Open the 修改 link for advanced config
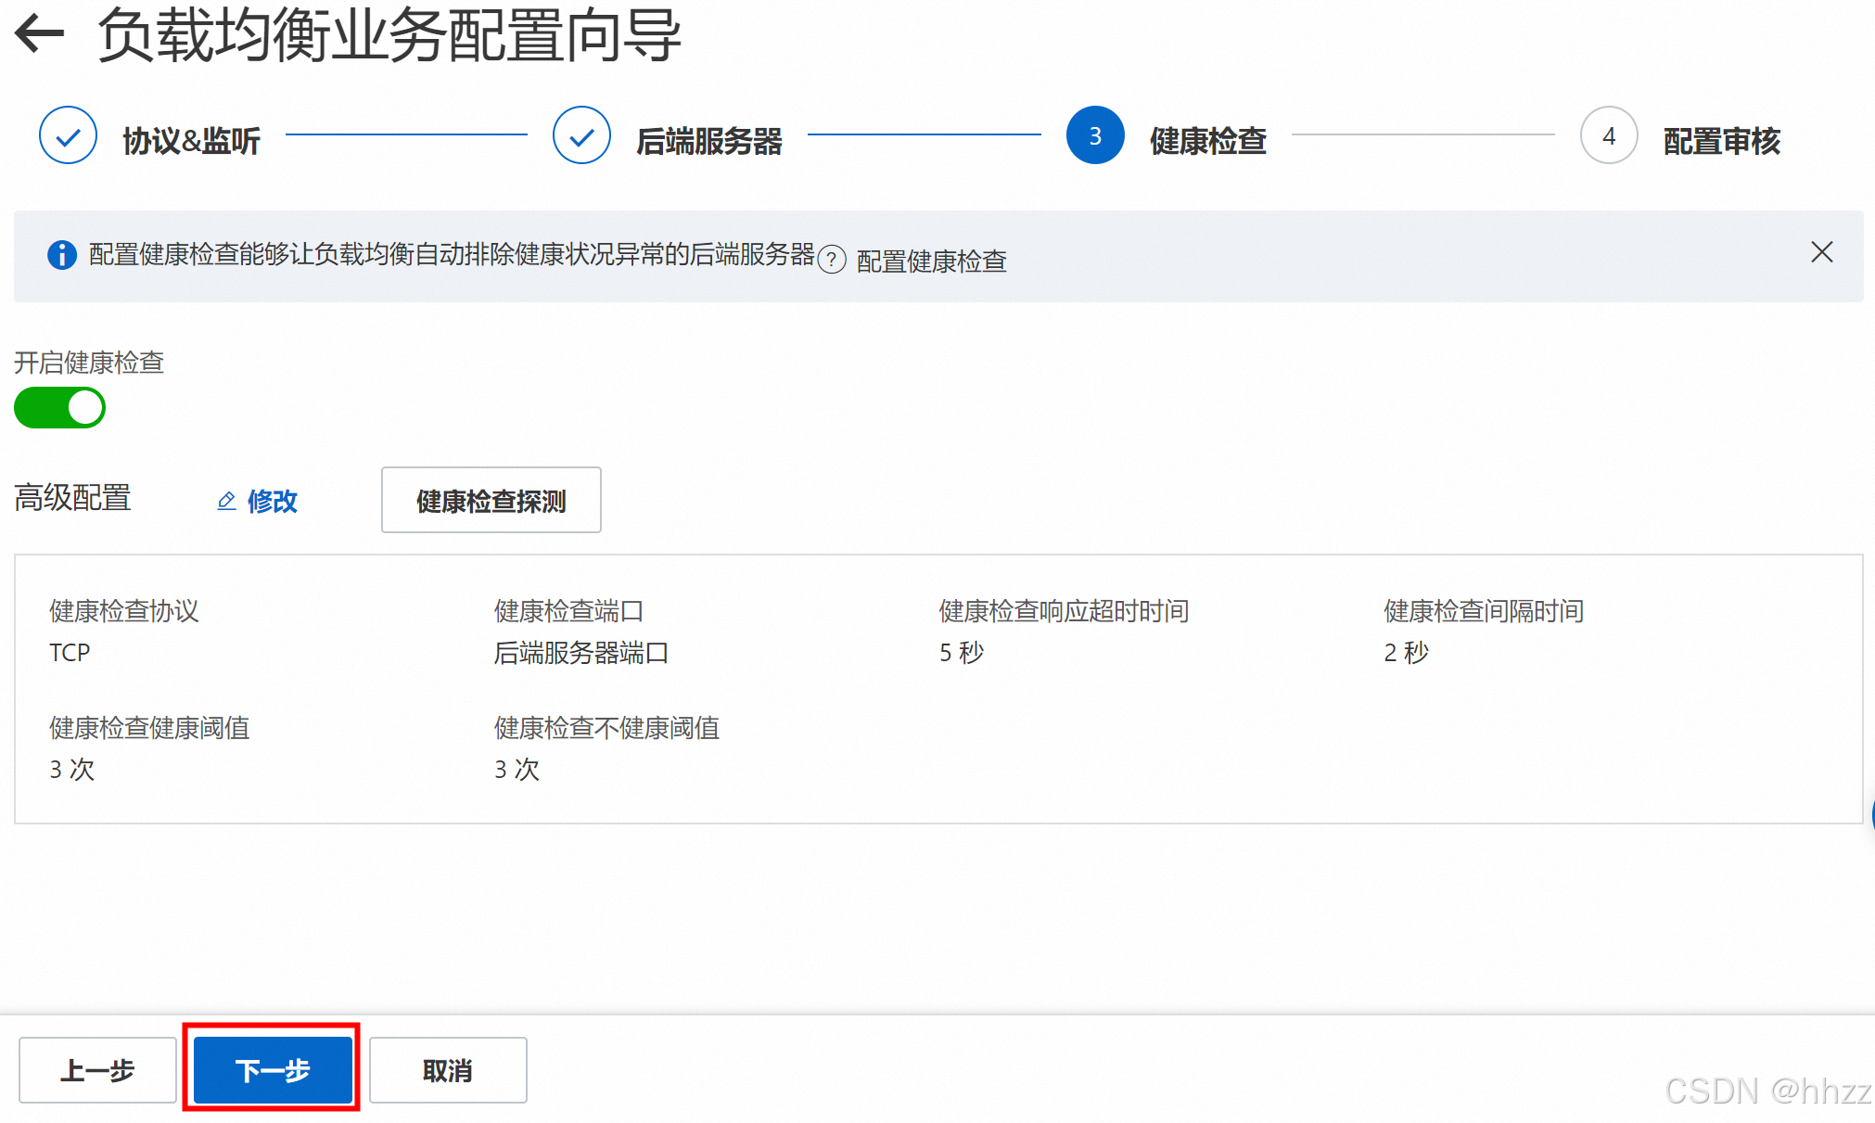 tap(272, 501)
